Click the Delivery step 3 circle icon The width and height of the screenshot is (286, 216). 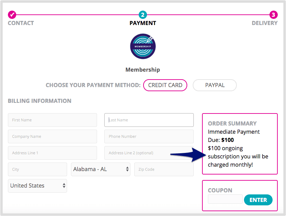274,15
